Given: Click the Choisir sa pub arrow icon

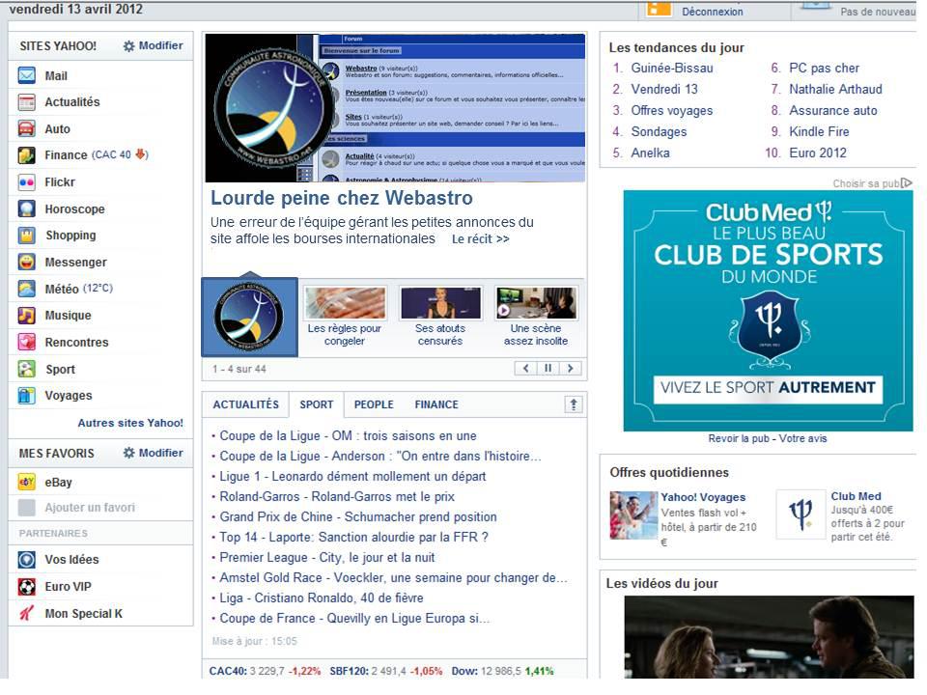Looking at the screenshot, I should coord(907,183).
